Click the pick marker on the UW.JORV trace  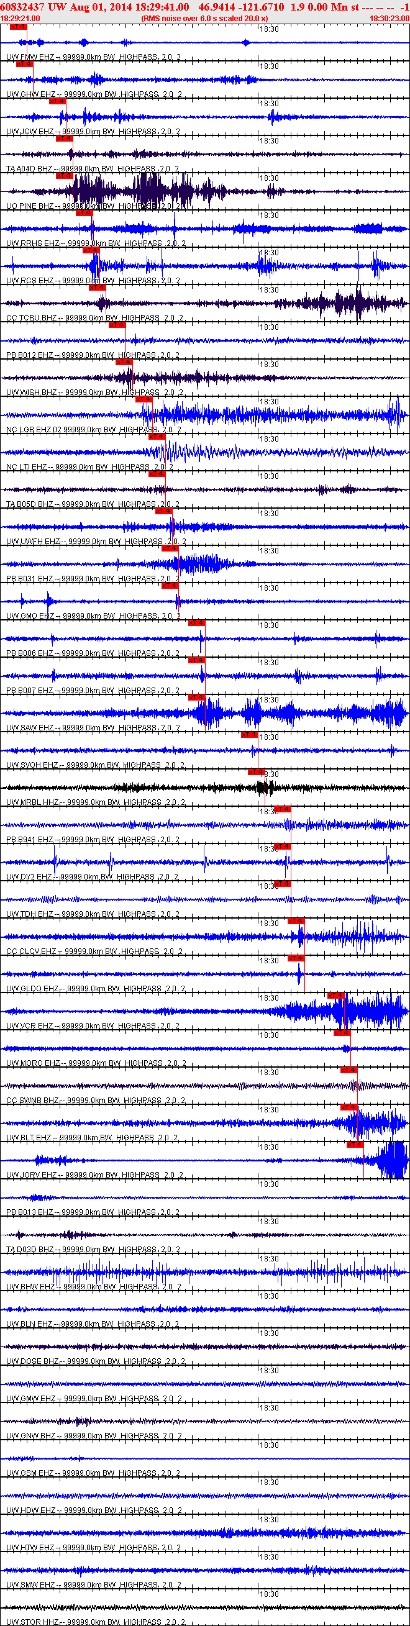[x=355, y=1145]
